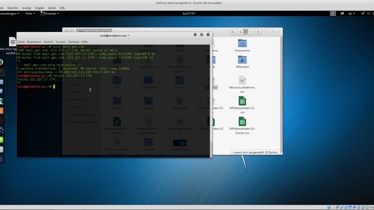Click the volume icon in top bar

click(x=369, y=13)
